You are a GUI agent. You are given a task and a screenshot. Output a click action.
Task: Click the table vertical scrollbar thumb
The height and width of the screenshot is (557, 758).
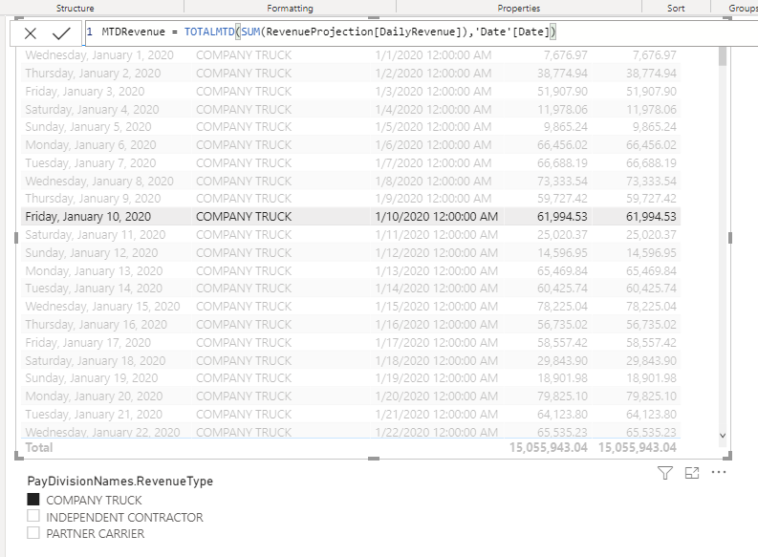point(723,56)
